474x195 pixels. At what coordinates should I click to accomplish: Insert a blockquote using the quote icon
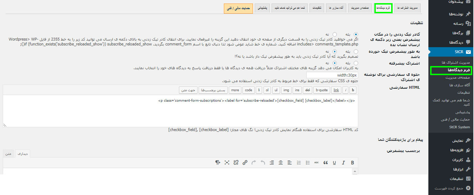pos(326,162)
